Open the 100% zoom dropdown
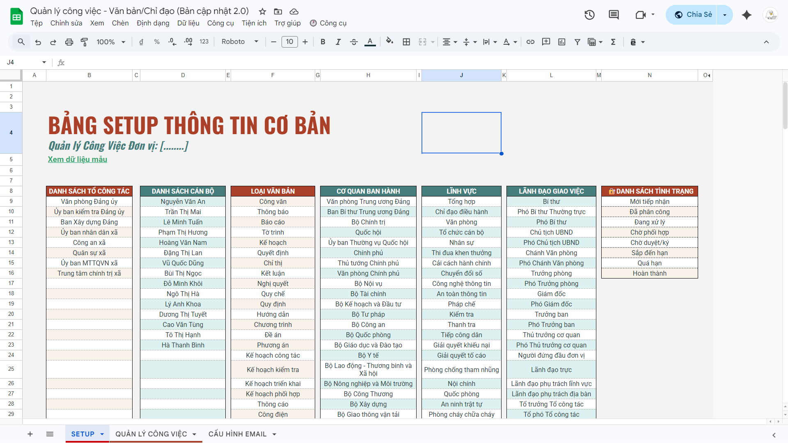The height and width of the screenshot is (443, 788). coord(110,42)
